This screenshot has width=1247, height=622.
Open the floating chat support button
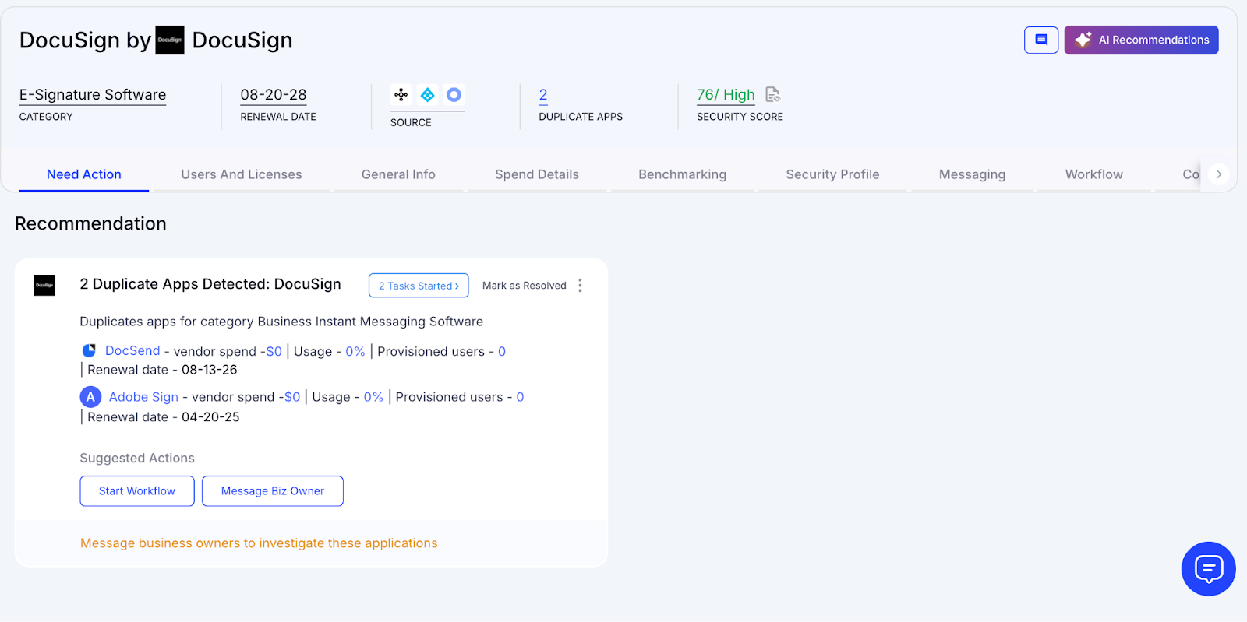pyautogui.click(x=1208, y=569)
